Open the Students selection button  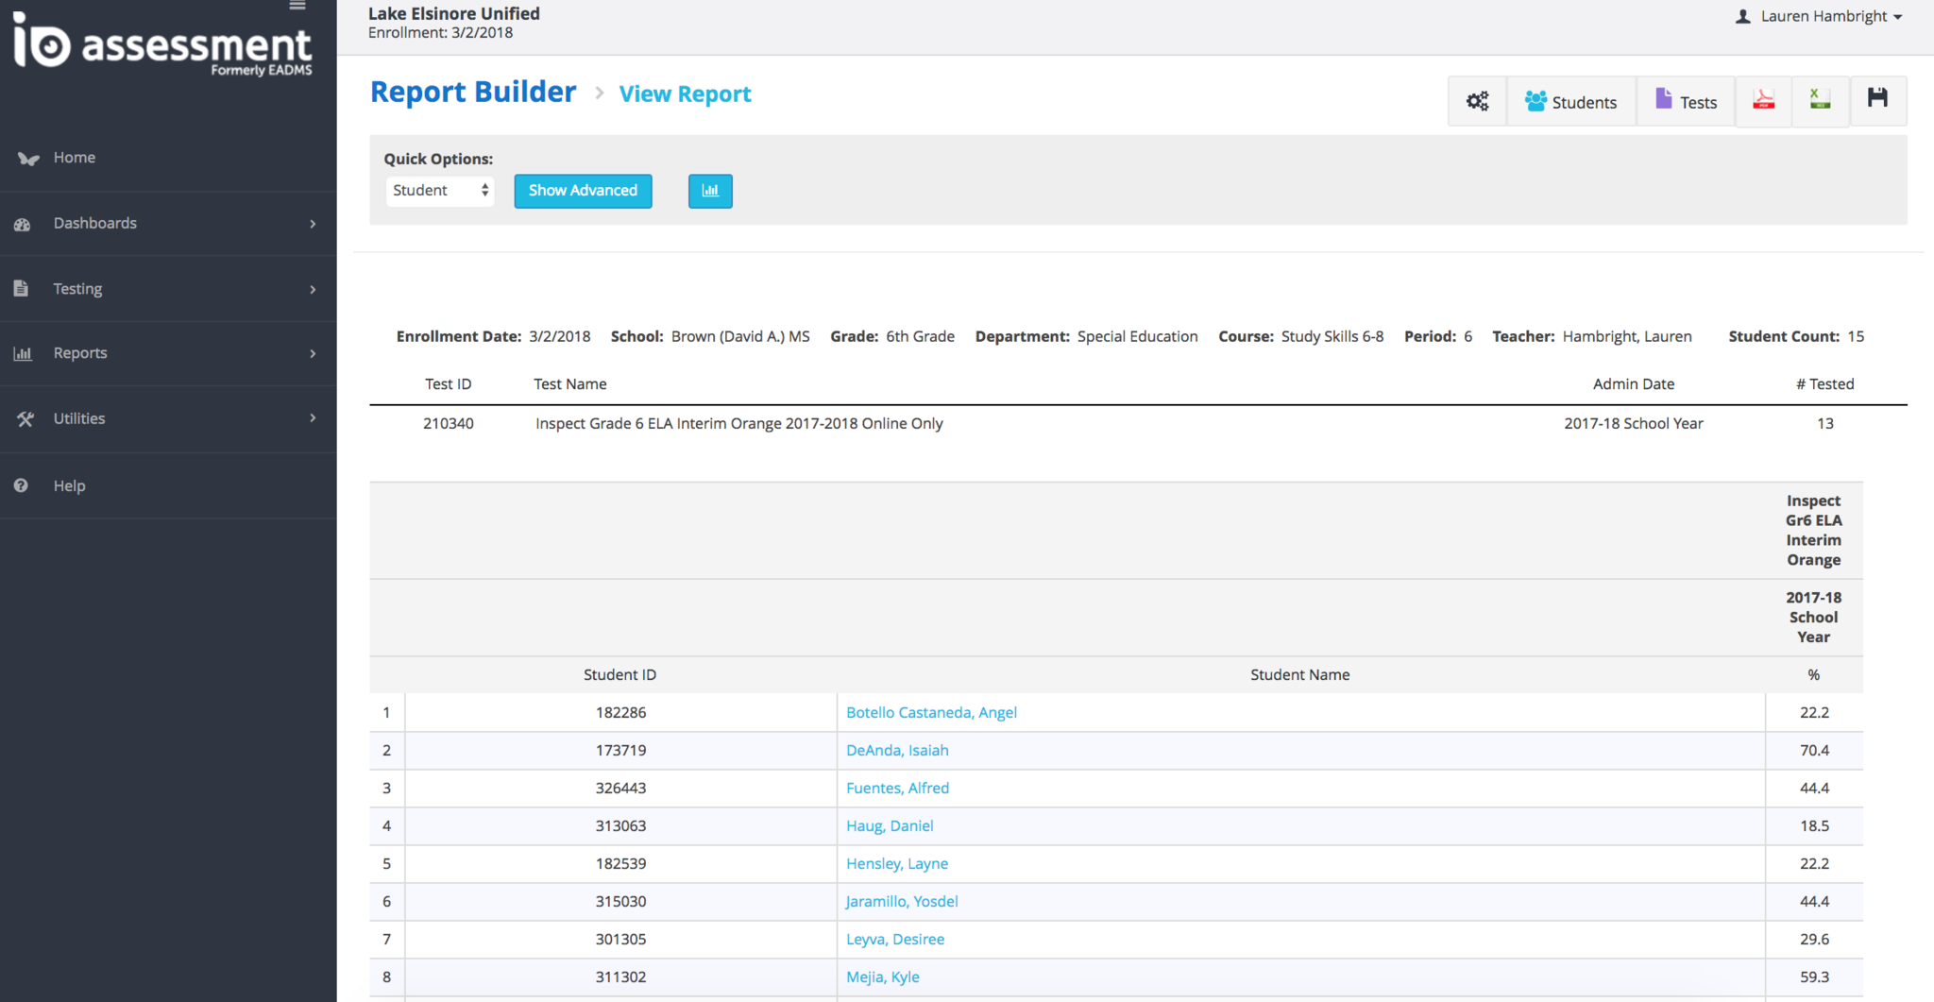[1571, 102]
